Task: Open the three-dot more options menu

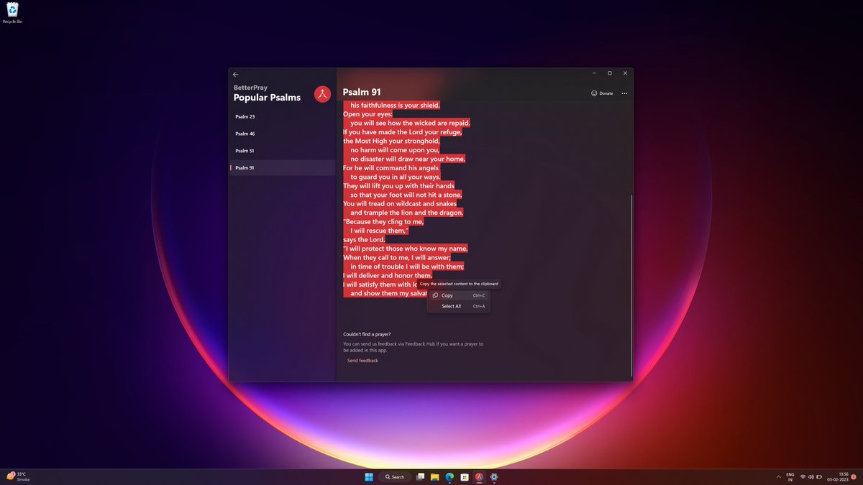Action: 624,93
